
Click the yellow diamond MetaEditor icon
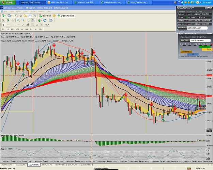(54, 16)
